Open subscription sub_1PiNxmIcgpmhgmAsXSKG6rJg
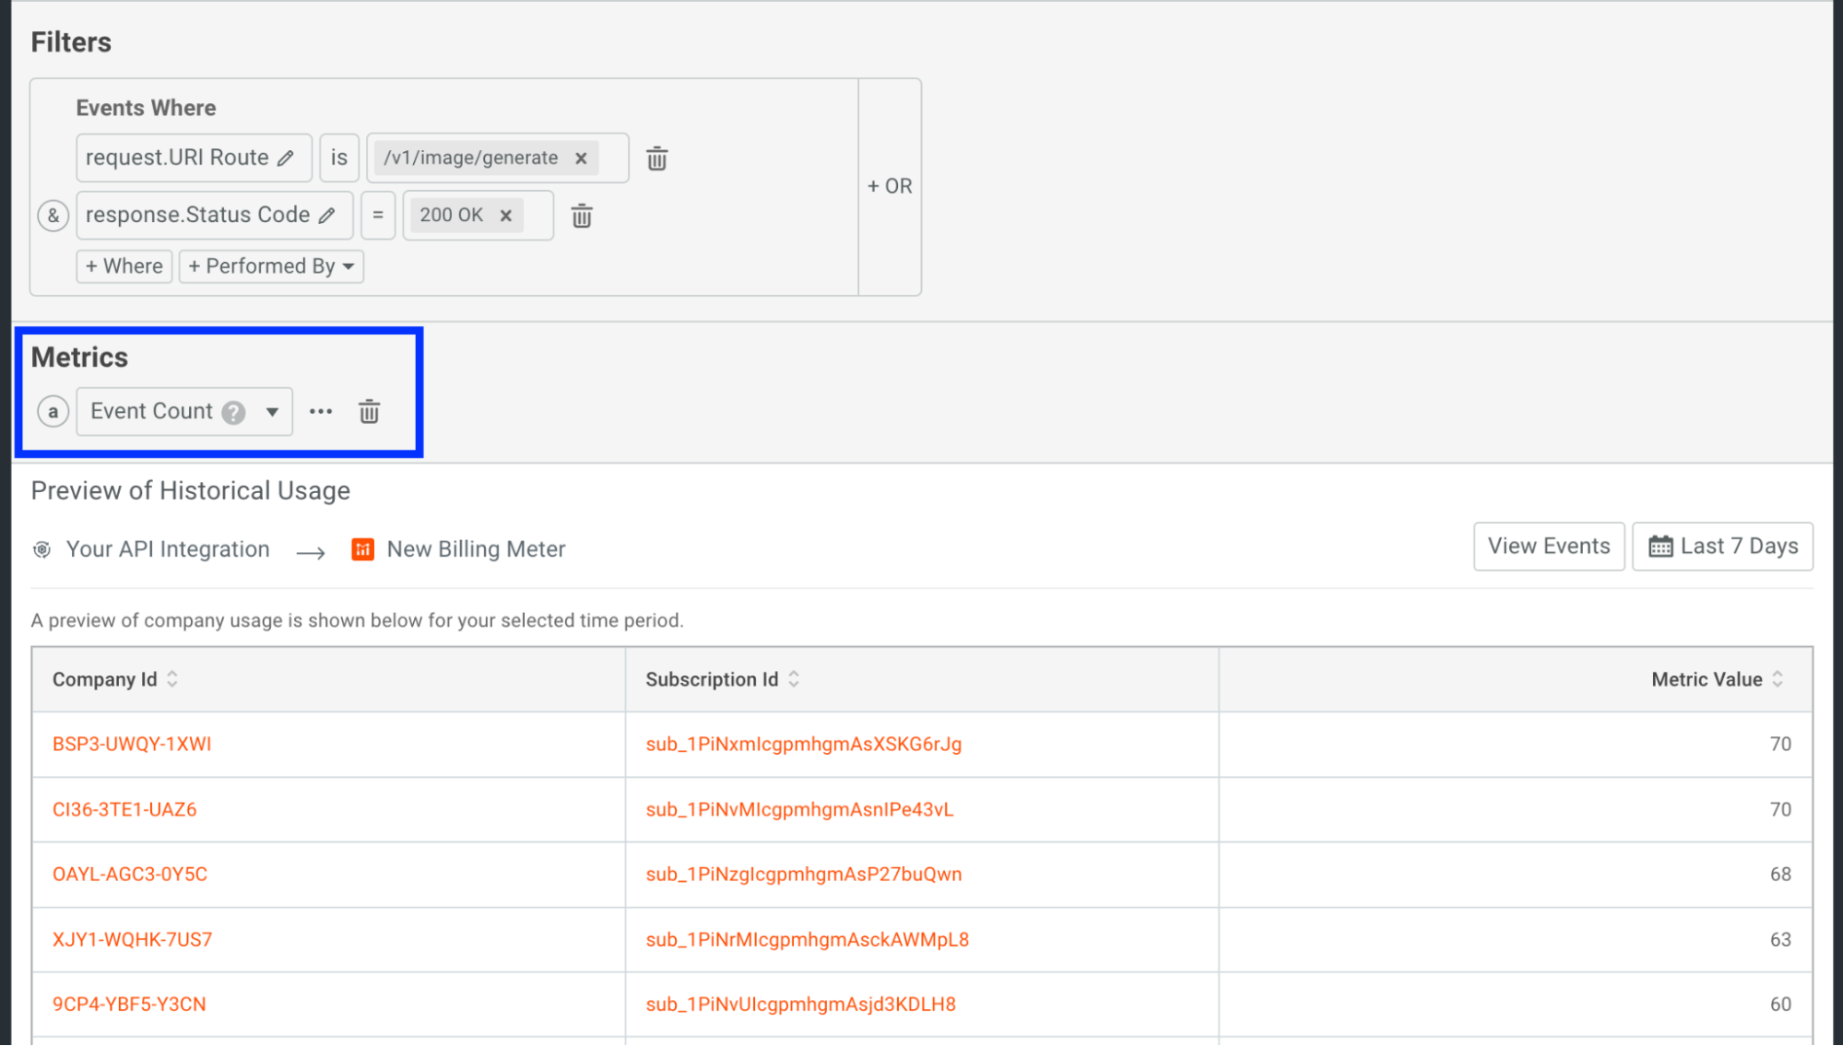 (x=802, y=744)
